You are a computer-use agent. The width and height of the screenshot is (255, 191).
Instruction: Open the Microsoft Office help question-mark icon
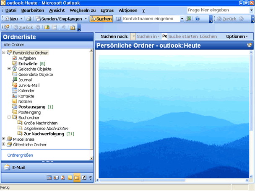click(198, 19)
